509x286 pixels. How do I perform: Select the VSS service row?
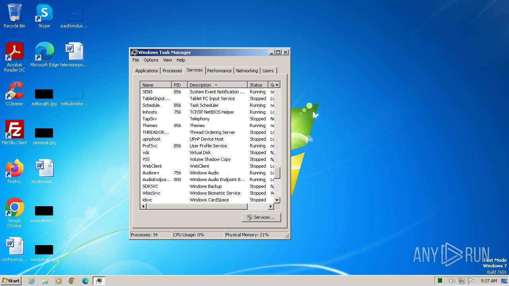(x=207, y=159)
